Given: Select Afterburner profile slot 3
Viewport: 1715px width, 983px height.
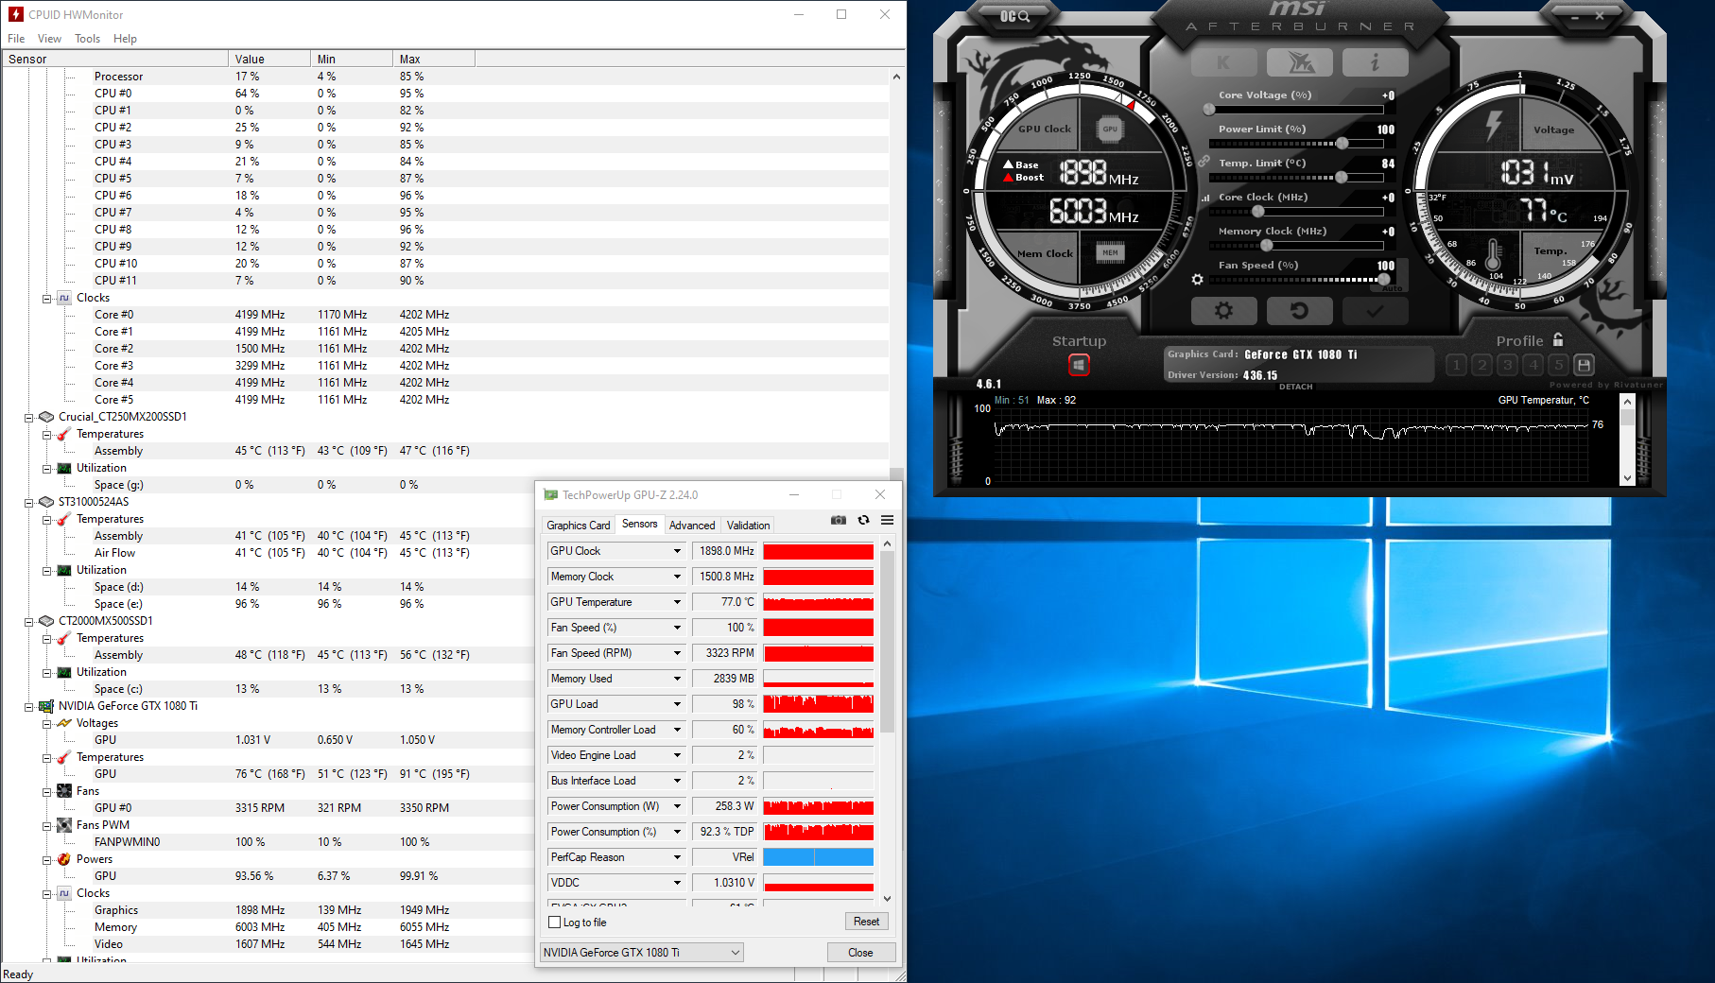Looking at the screenshot, I should click(x=1508, y=365).
